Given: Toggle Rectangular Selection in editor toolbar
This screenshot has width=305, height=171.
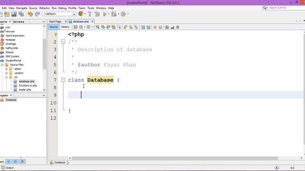Looking at the screenshot, I should [x=119, y=27].
